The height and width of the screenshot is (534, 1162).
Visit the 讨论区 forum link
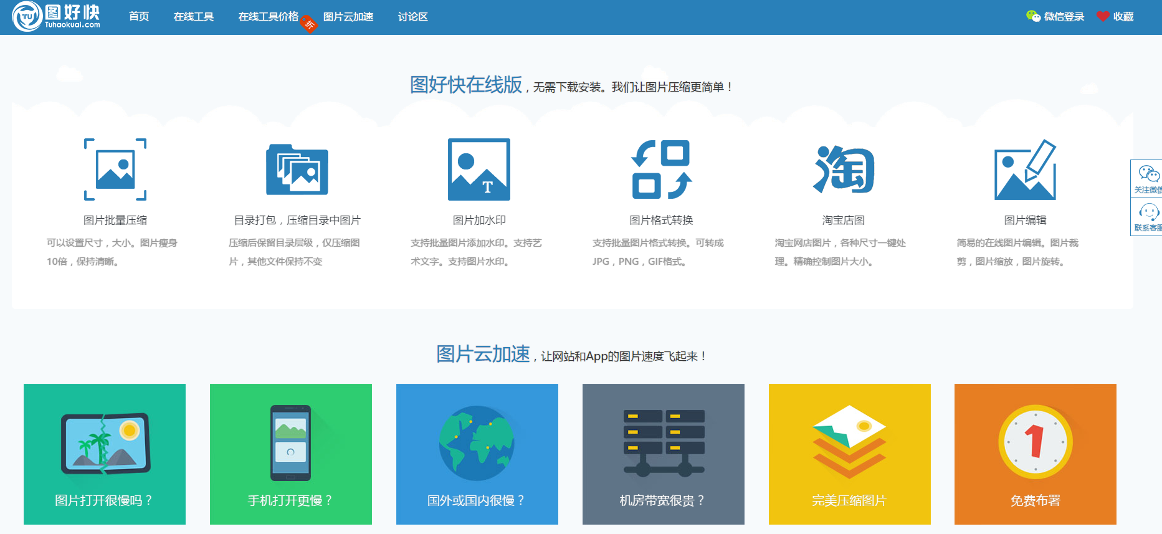coord(413,17)
